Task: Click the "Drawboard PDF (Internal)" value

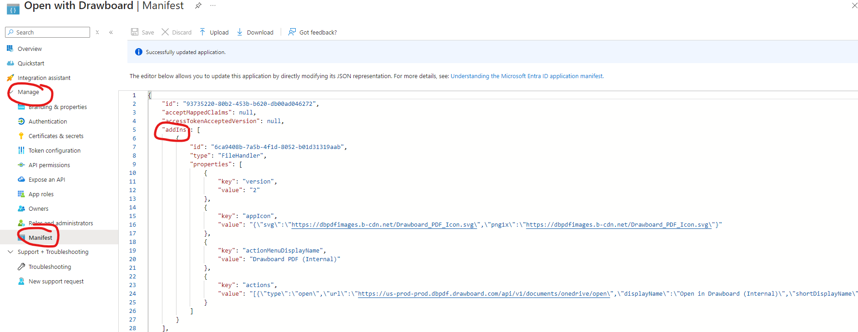Action: tap(295, 259)
